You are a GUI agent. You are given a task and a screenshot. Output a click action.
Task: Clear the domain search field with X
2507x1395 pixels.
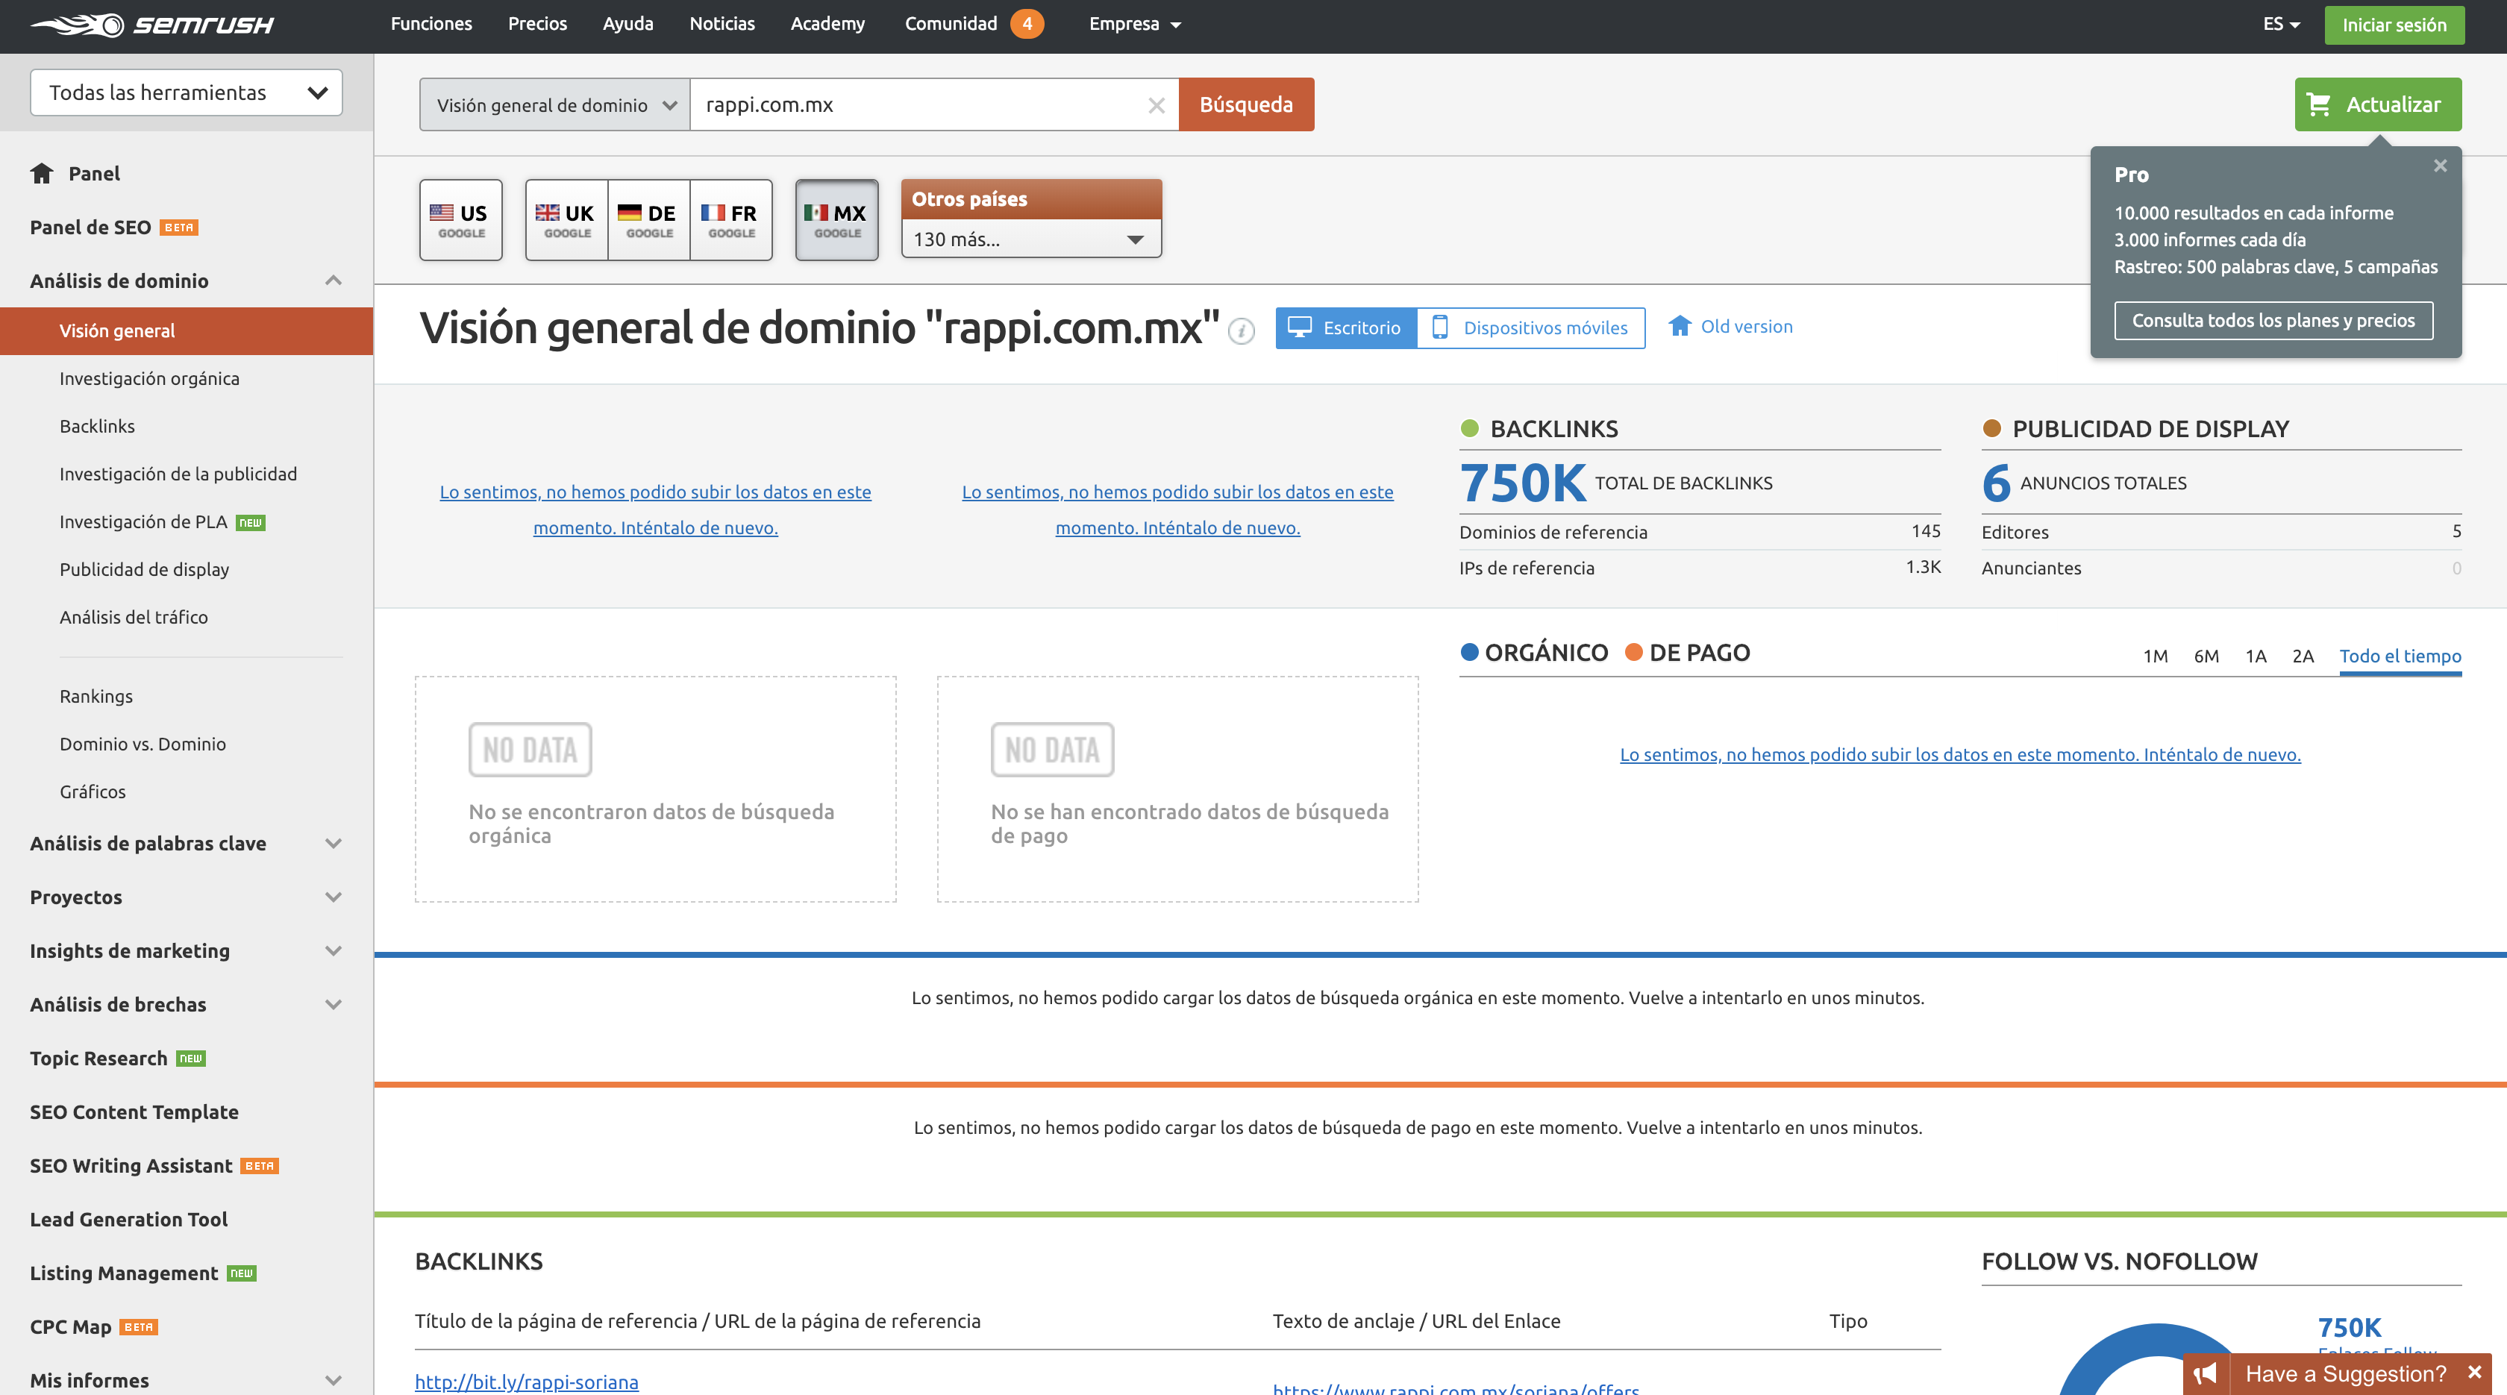click(1157, 105)
